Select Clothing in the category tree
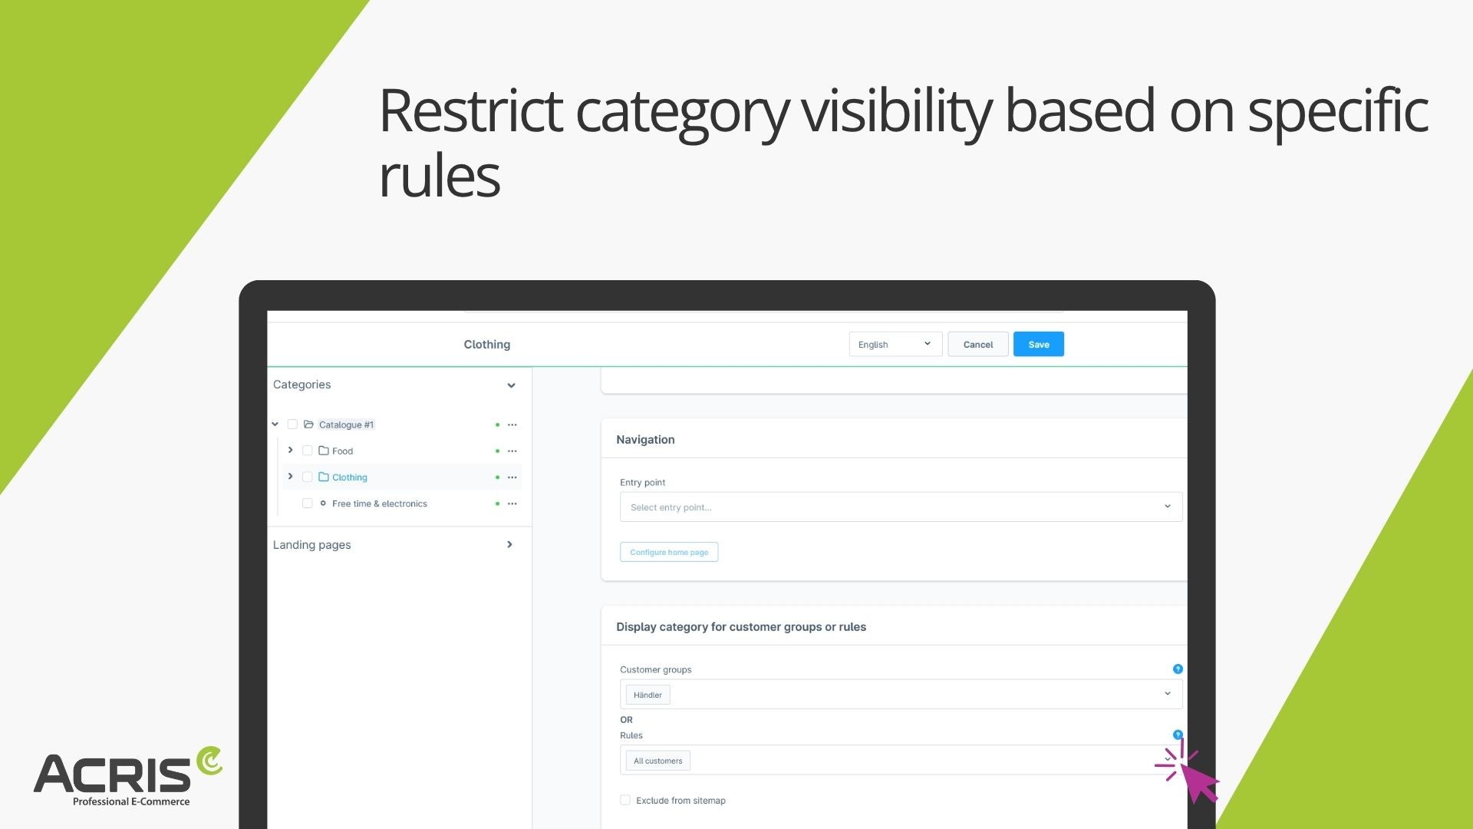The image size is (1473, 829). (350, 477)
